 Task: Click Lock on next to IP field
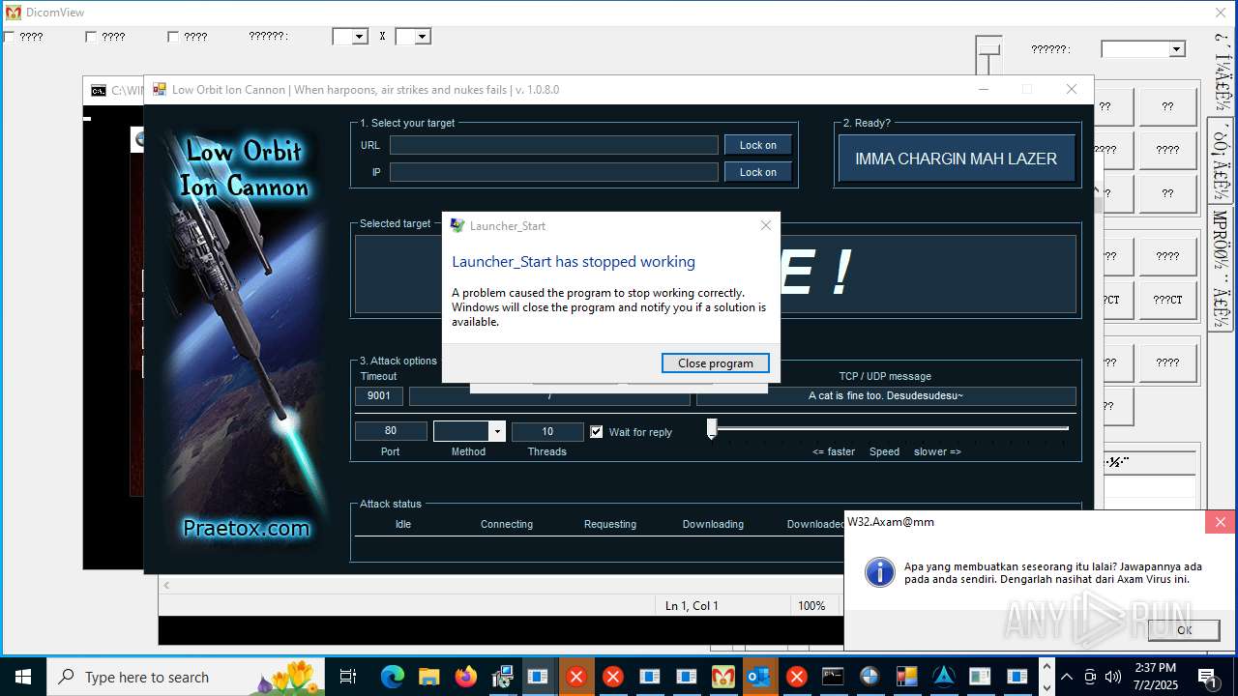coord(758,172)
